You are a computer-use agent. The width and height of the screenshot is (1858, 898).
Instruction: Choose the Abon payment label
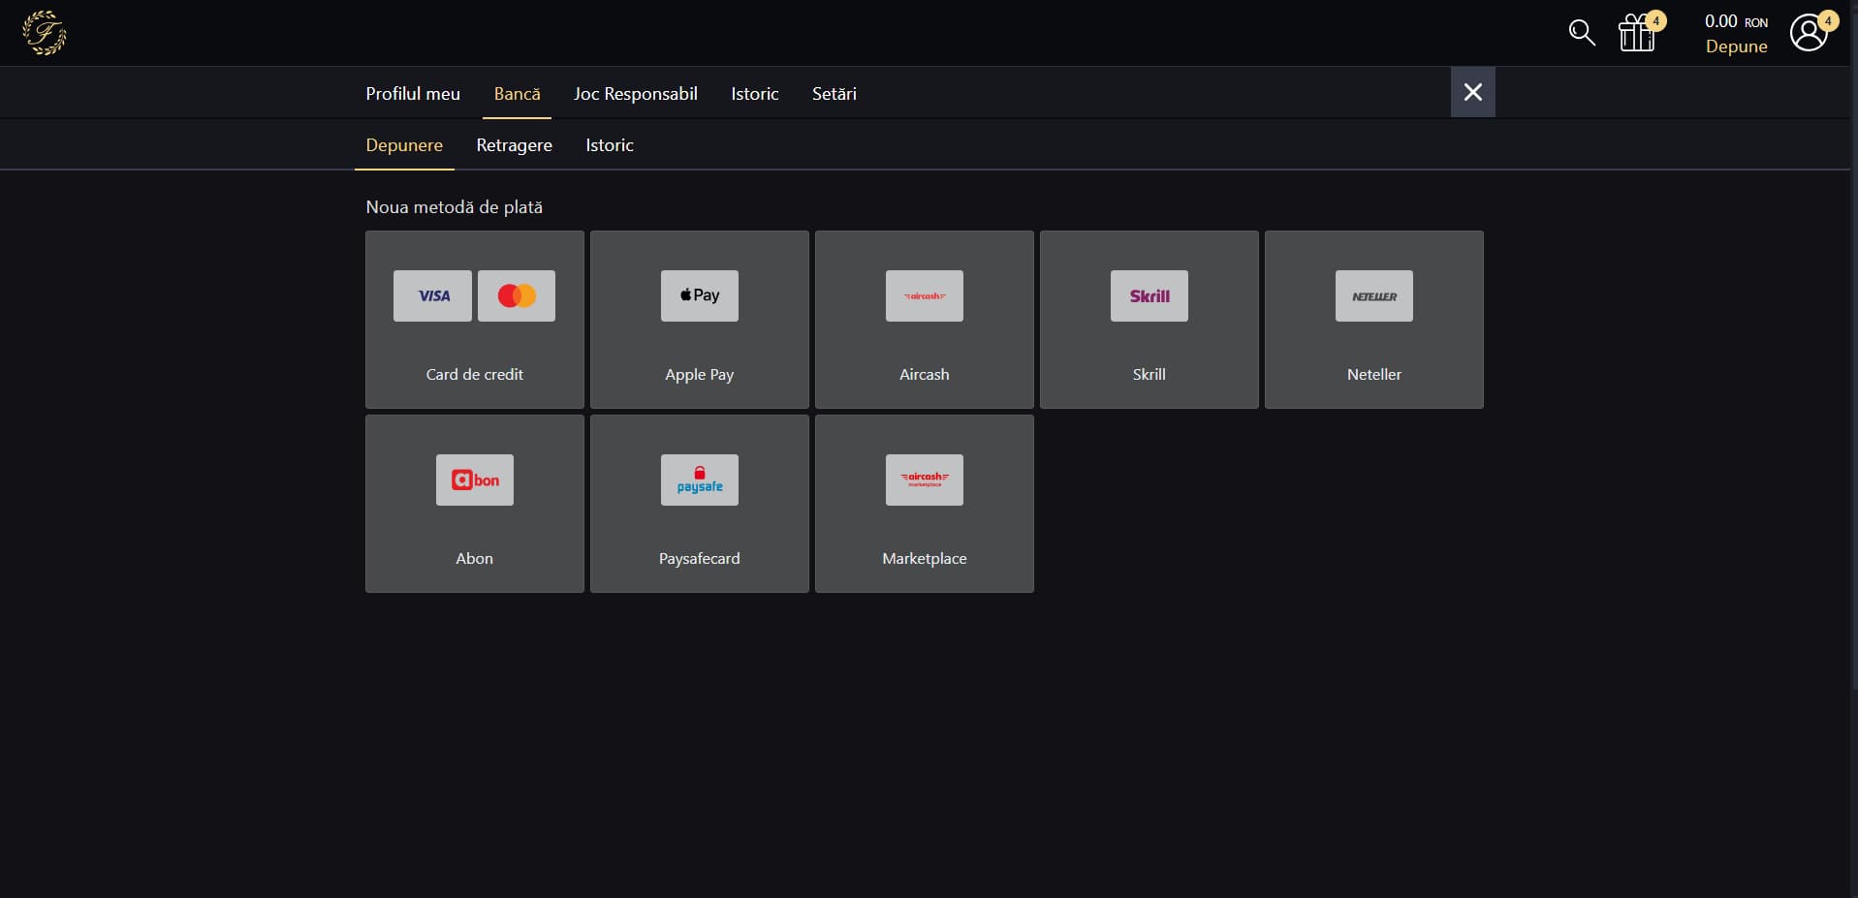coord(475,559)
